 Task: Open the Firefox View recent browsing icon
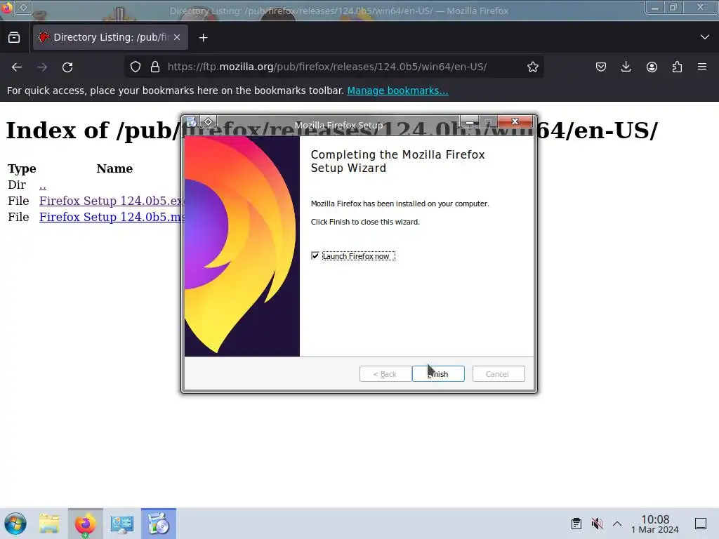pyautogui.click(x=14, y=38)
